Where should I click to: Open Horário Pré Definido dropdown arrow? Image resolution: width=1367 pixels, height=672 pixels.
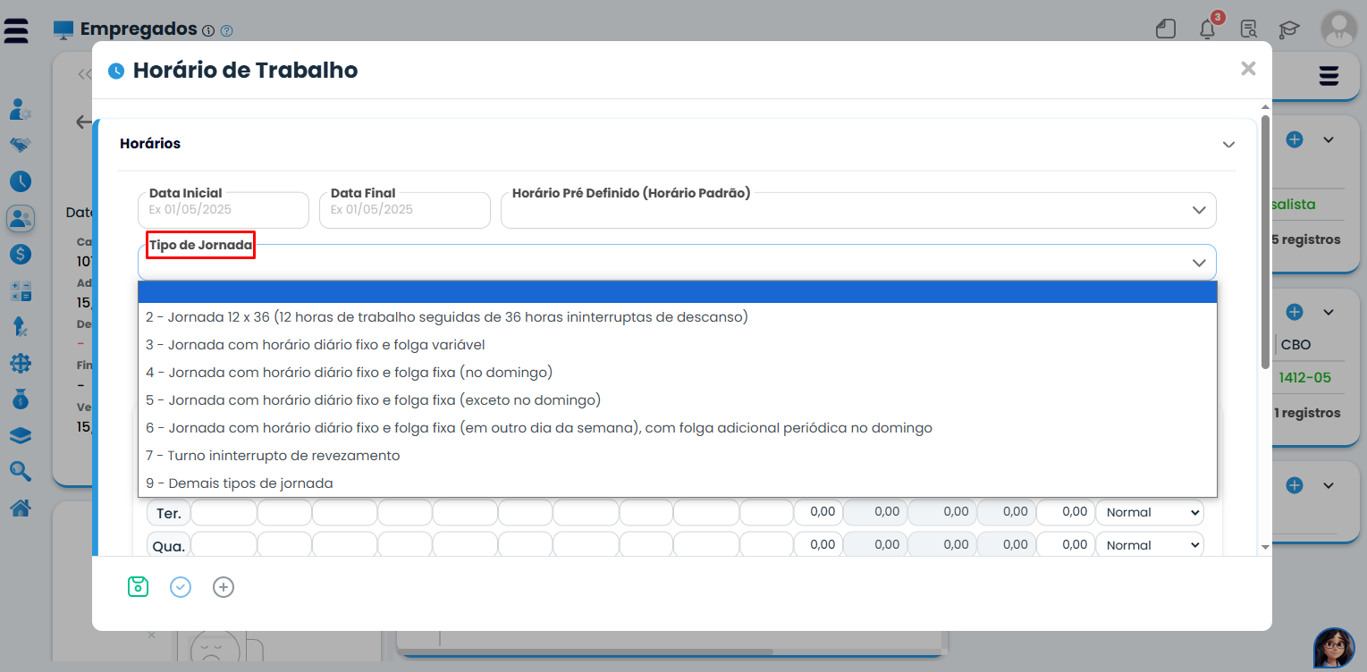point(1199,210)
